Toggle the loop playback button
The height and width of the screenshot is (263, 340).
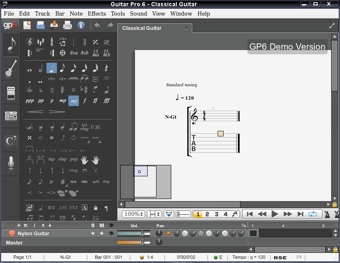click(313, 214)
